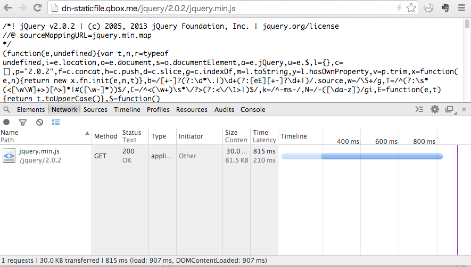The width and height of the screenshot is (471, 267).
Task: Bookmark this page with the star icon
Action: coord(411,8)
